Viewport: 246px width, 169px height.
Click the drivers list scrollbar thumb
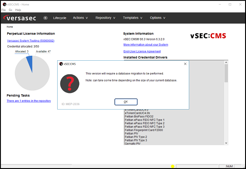coord(226,73)
